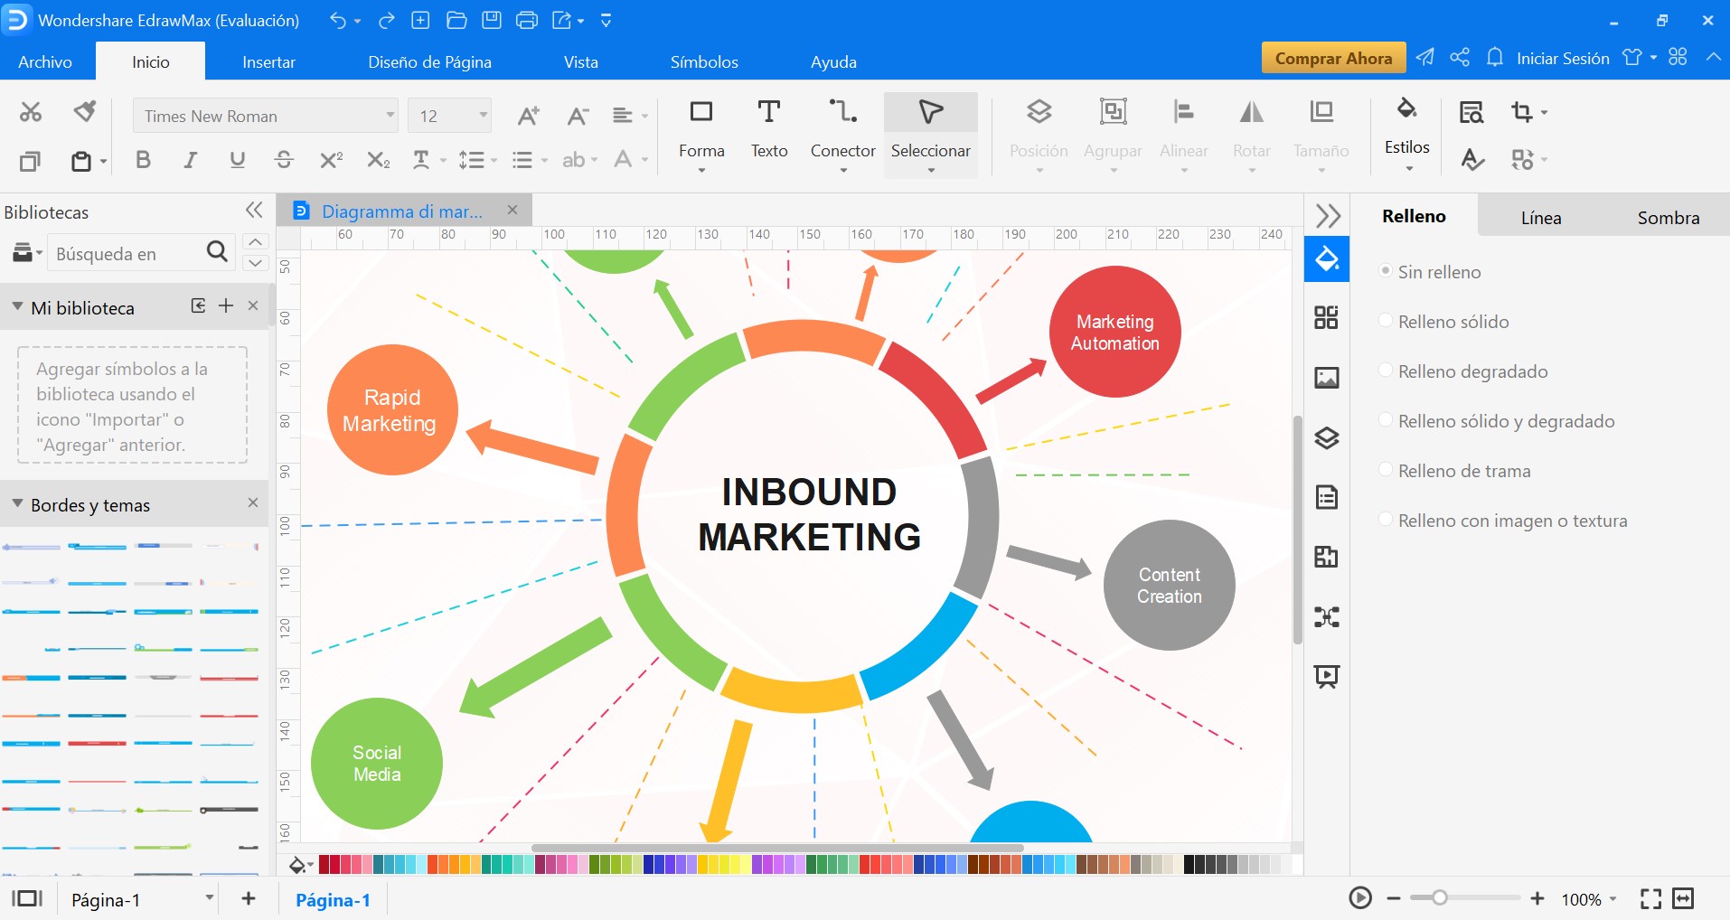Click the Búsqueda en search field
Viewport: 1730px width, 920px height.
tap(127, 254)
